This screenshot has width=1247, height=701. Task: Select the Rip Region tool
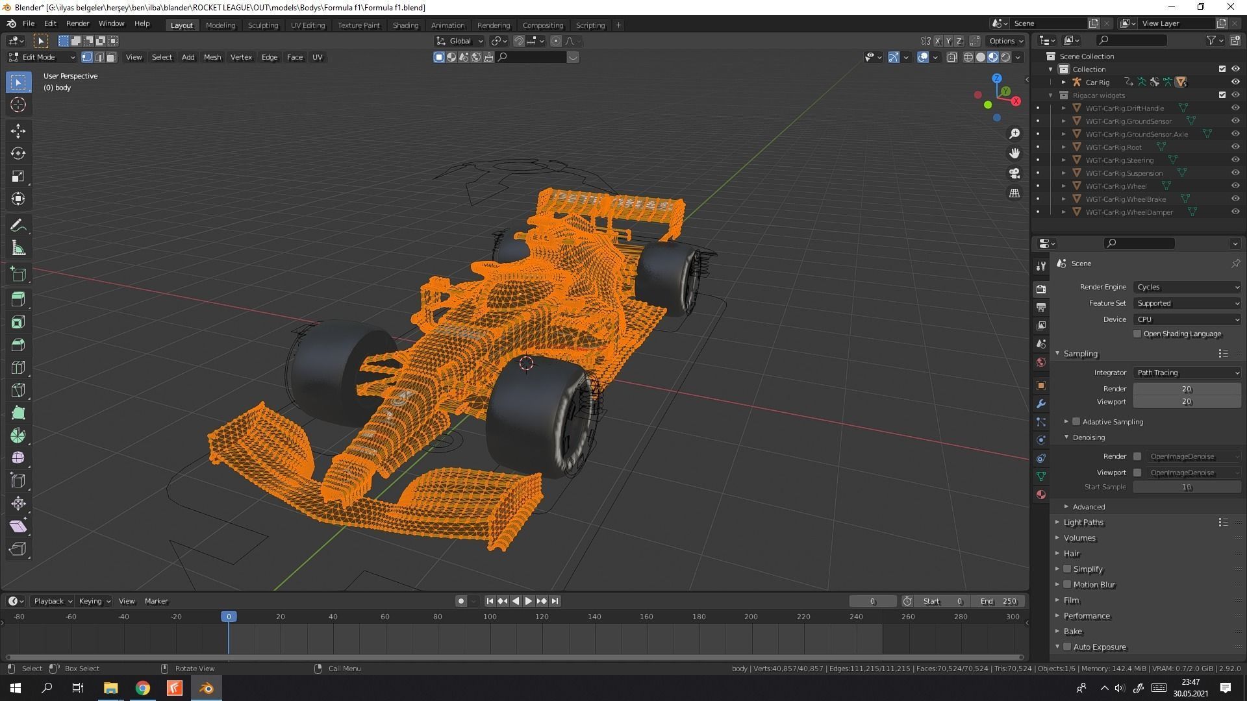18,549
